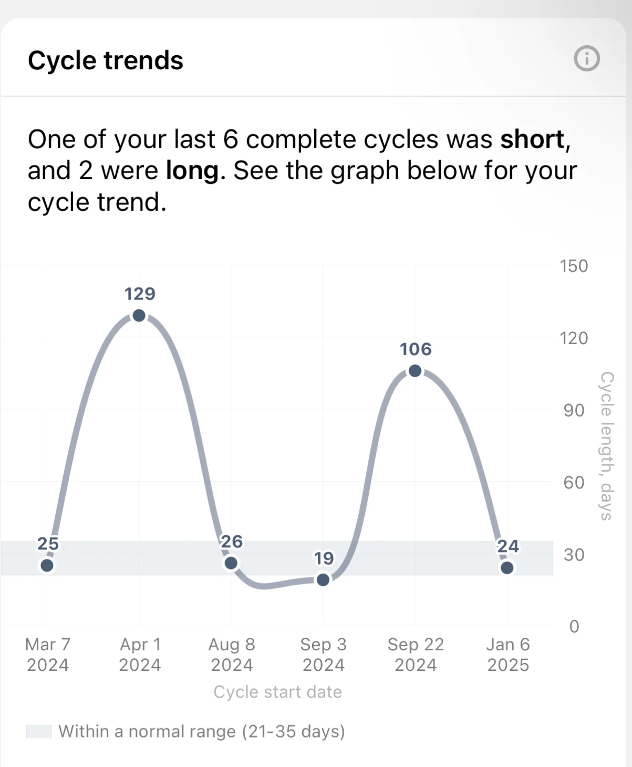Click the Within a normal range legend text
Image resolution: width=632 pixels, height=767 pixels.
202,731
